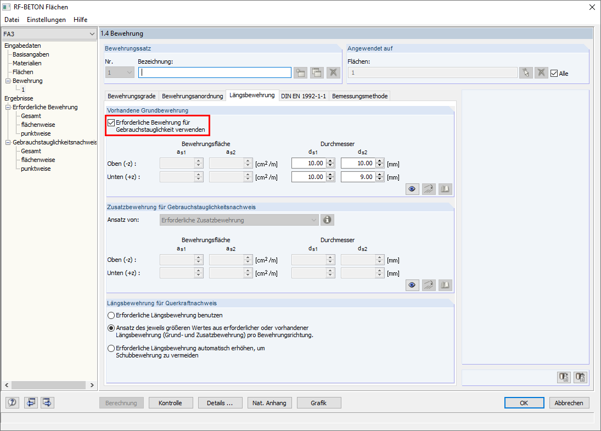This screenshot has width=601, height=431.
Task: Switch to the DIN EN 1992-1-1 tab
Action: click(304, 96)
